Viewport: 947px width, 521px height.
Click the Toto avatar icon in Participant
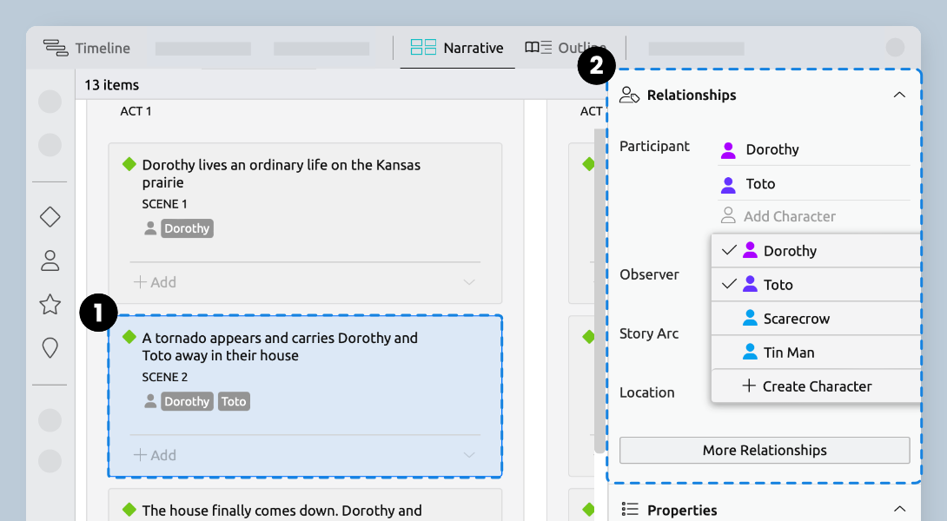728,185
